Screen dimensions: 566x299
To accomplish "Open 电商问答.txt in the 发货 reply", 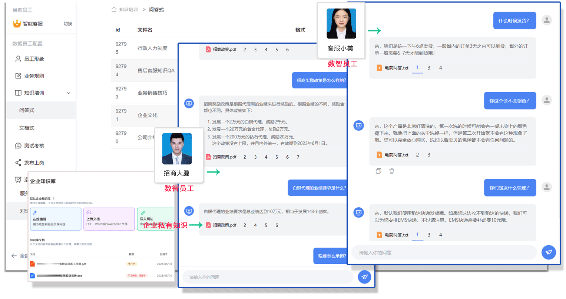I will pos(393,68).
